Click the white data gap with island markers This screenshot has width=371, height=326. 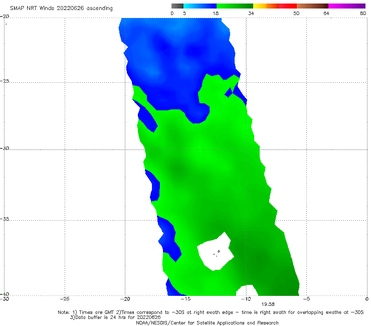[x=215, y=252]
